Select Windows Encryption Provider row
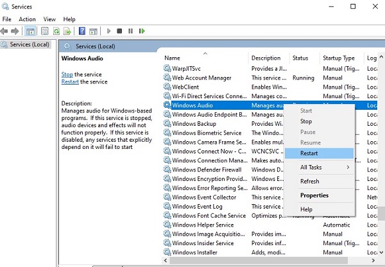This screenshot has height=267, width=385. tap(270, 178)
